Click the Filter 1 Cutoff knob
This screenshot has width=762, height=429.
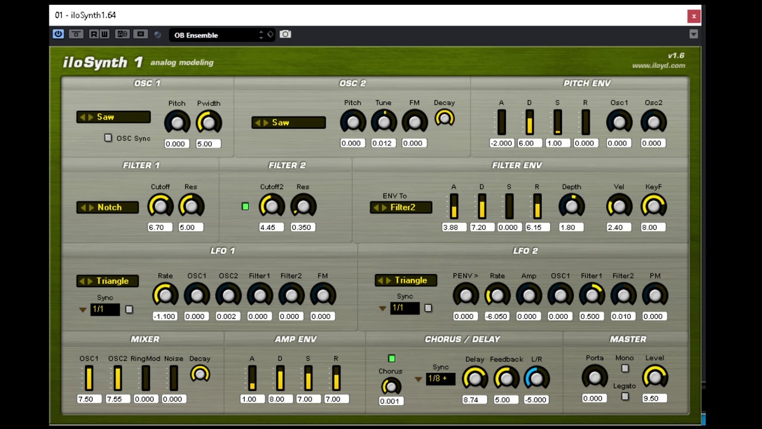click(x=160, y=206)
